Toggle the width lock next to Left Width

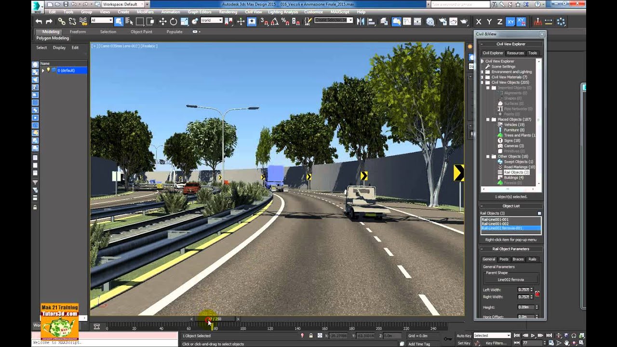(537, 293)
